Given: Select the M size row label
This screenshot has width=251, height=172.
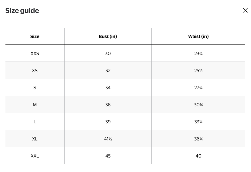Looking at the screenshot, I should pyautogui.click(x=35, y=105).
